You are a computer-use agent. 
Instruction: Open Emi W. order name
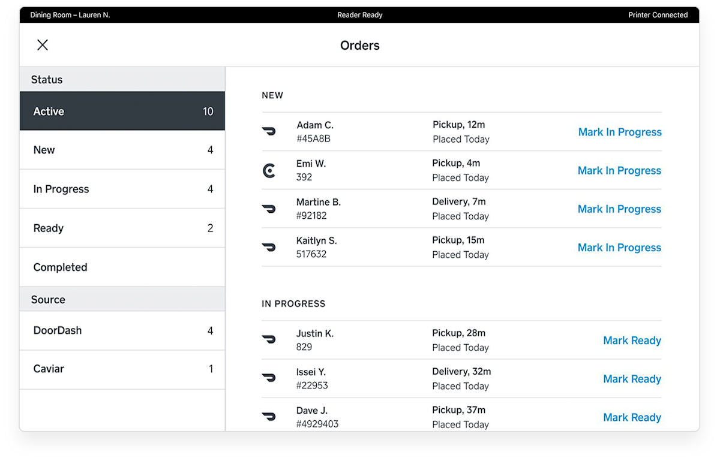(311, 163)
